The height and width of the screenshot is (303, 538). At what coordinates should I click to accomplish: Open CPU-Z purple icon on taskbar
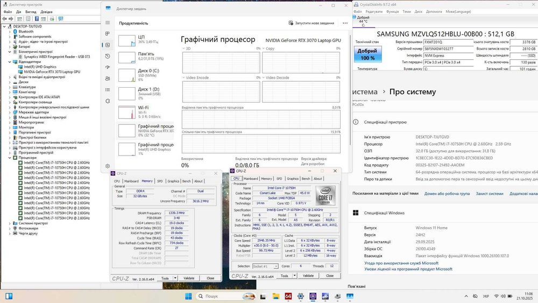[313, 296]
